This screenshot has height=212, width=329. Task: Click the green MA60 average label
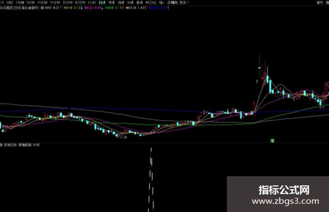(113, 8)
